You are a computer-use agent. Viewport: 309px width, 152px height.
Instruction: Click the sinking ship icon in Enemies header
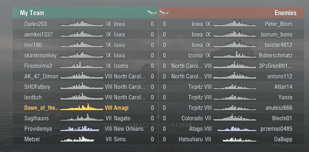[164, 13]
